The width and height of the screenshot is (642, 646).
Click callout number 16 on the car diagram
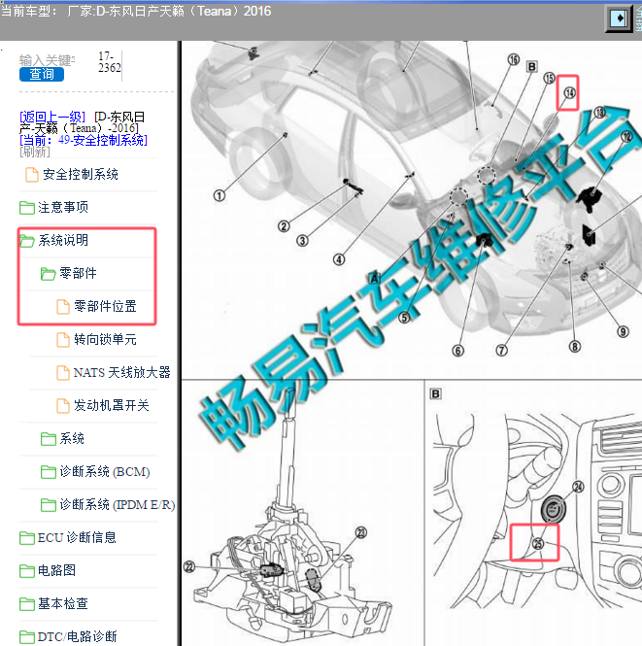tap(514, 59)
